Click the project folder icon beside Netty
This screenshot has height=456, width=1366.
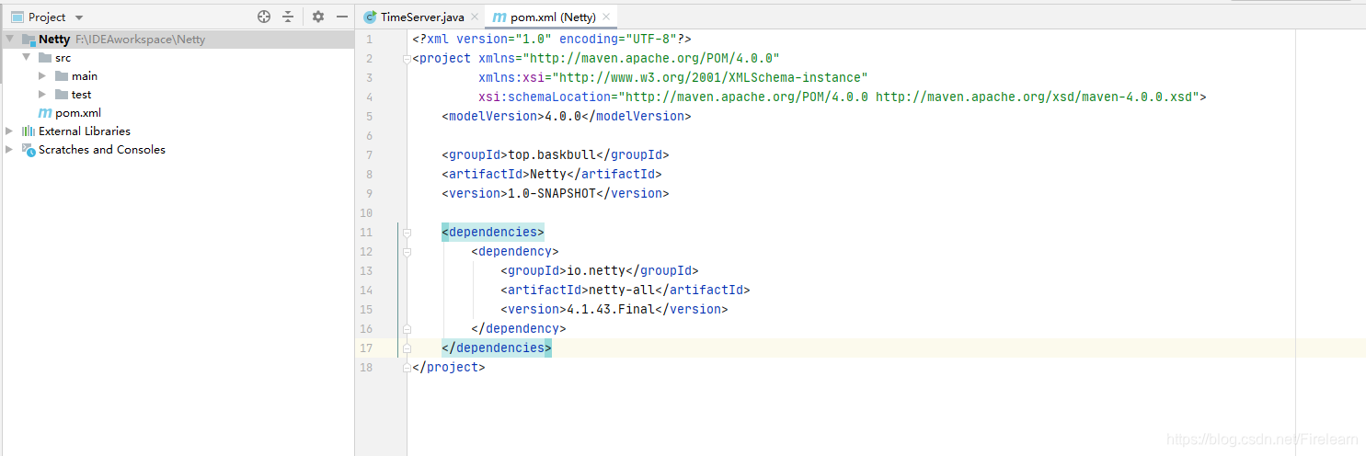point(29,40)
